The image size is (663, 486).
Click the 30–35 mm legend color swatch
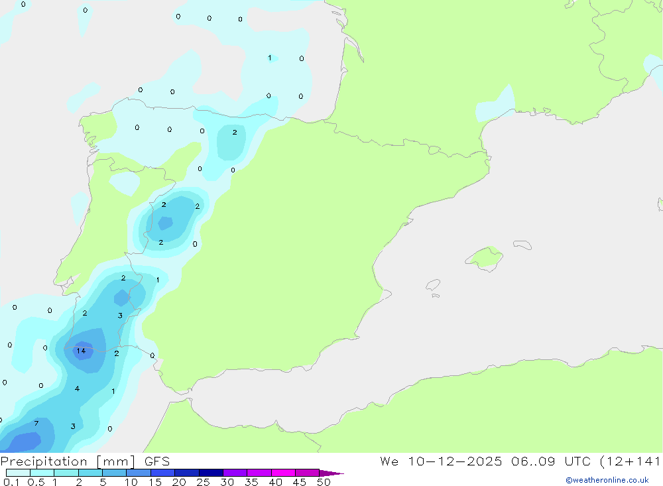(x=235, y=473)
